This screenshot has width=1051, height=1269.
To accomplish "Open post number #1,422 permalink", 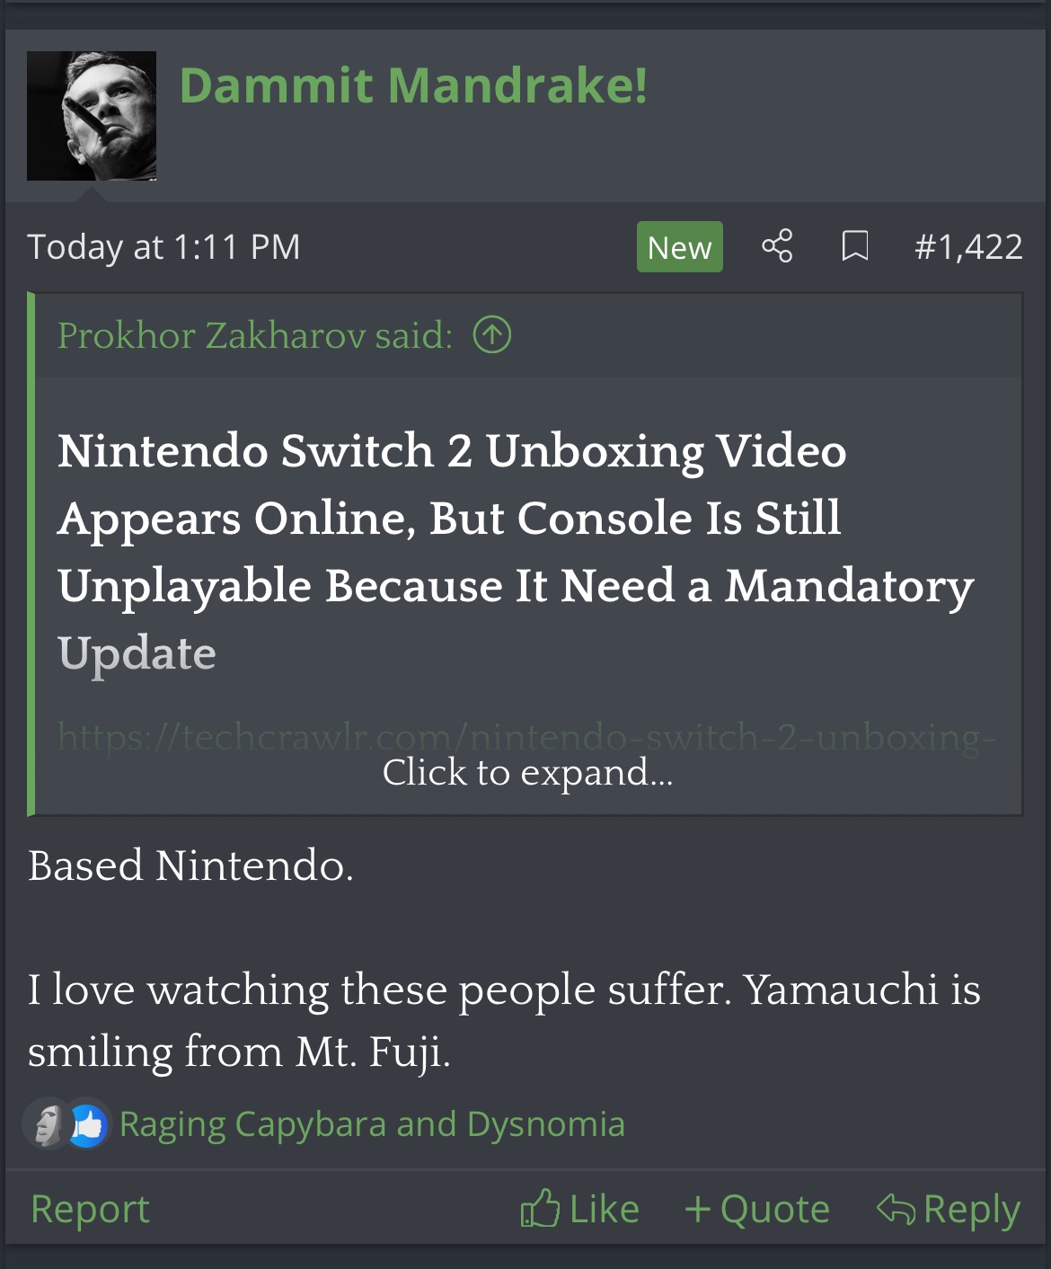I will pos(968,246).
